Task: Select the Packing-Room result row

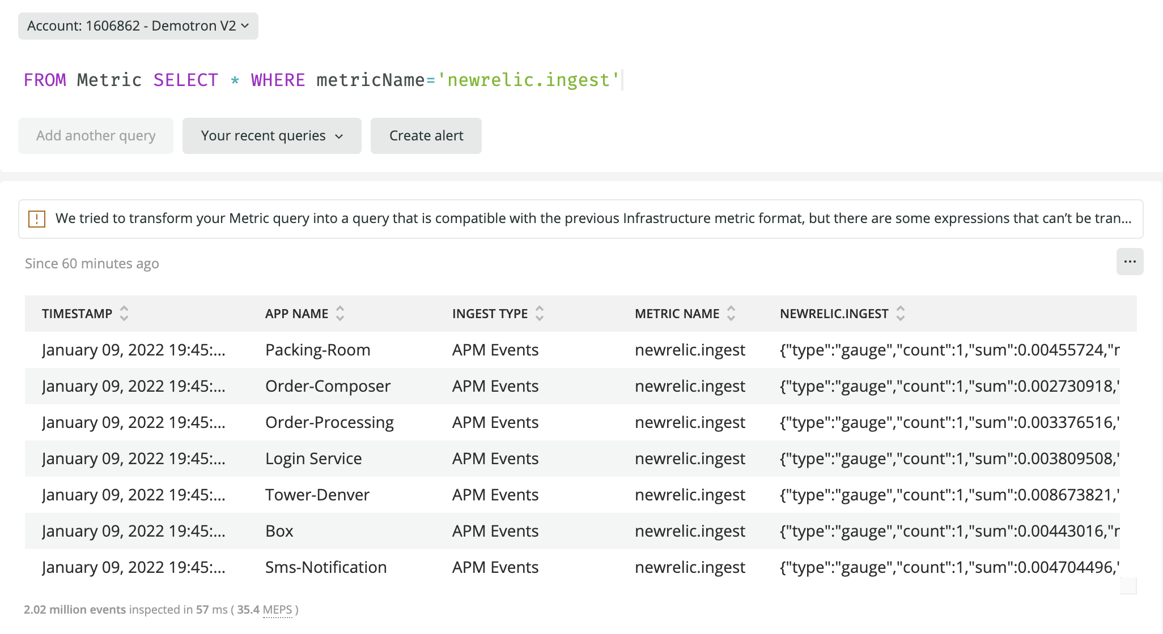Action: [317, 349]
